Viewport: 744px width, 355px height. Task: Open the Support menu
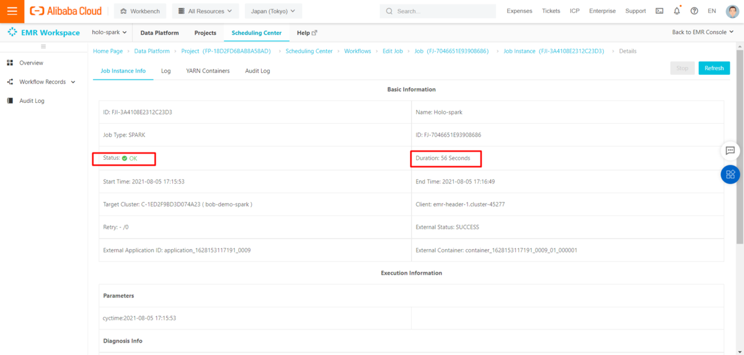[x=635, y=11]
